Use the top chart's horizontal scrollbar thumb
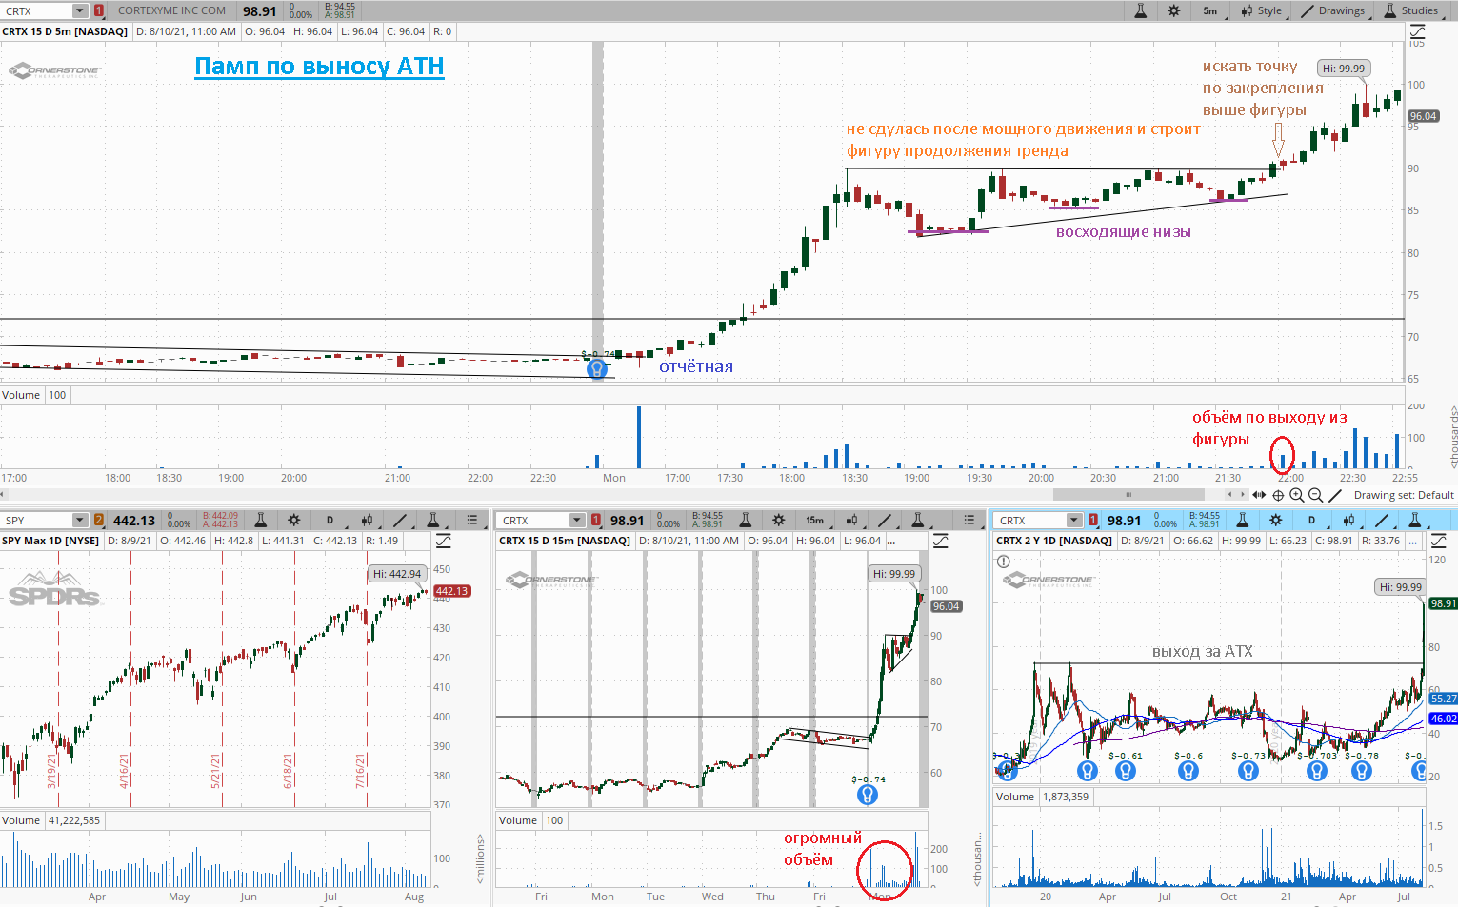The height and width of the screenshot is (907, 1458). (x=1128, y=495)
